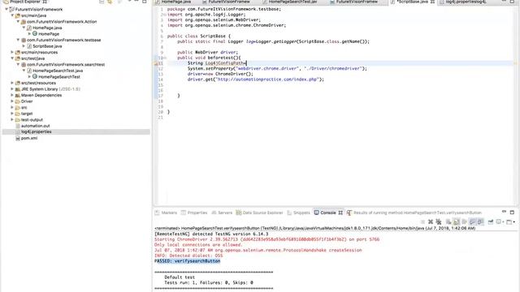Viewport: 520px width, 292px height.
Task: Expand folded imports on line 2
Action: coord(165,15)
